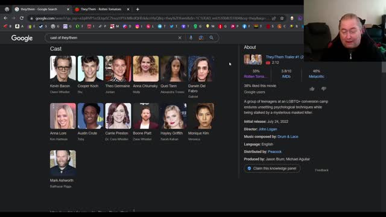Click the name 'Boone Platt'
Screen dimensions: 386x217
click(142, 133)
